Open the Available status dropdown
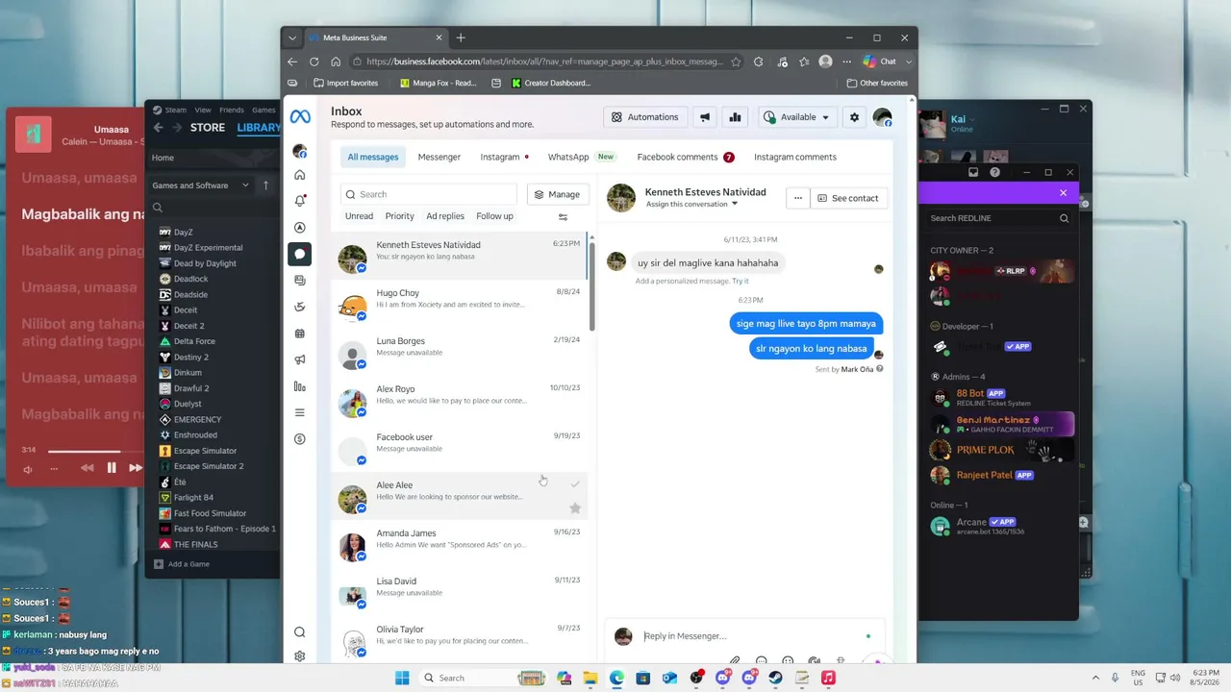The image size is (1231, 692). [x=796, y=117]
